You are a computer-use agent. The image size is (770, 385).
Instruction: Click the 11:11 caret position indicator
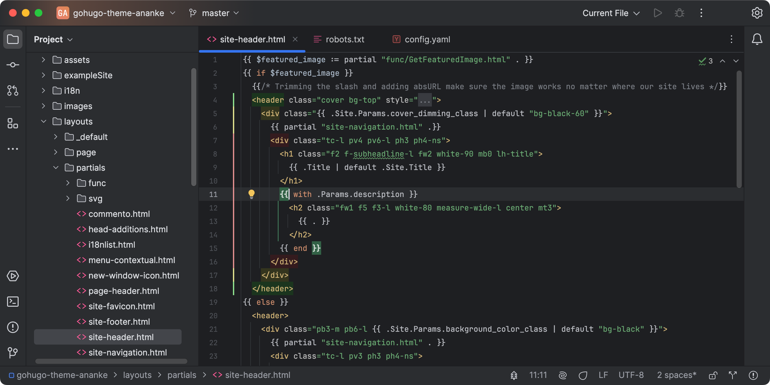(x=538, y=375)
